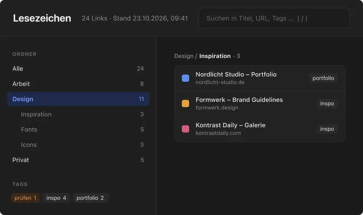Click the Design breadcrumb

coord(184,56)
